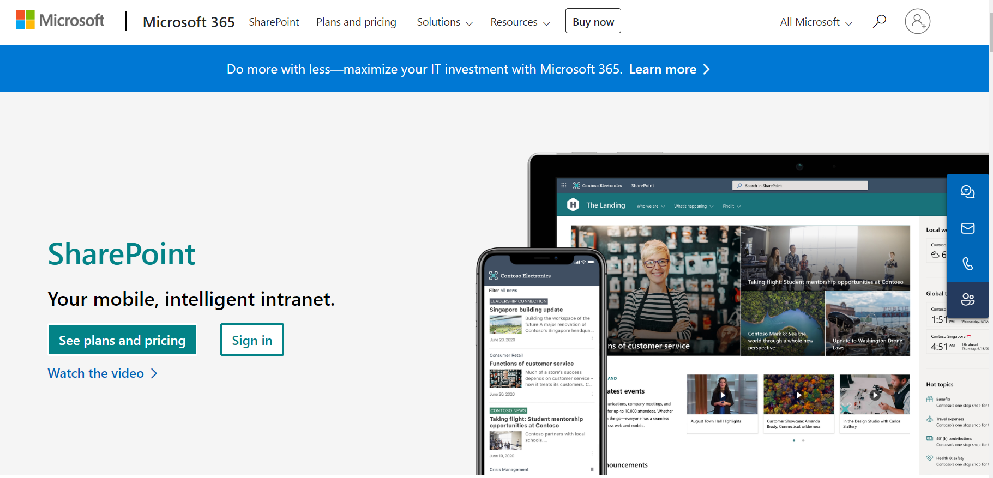The image size is (993, 478).
Task: Select the first carousel pagination dot
Action: pos(794,440)
